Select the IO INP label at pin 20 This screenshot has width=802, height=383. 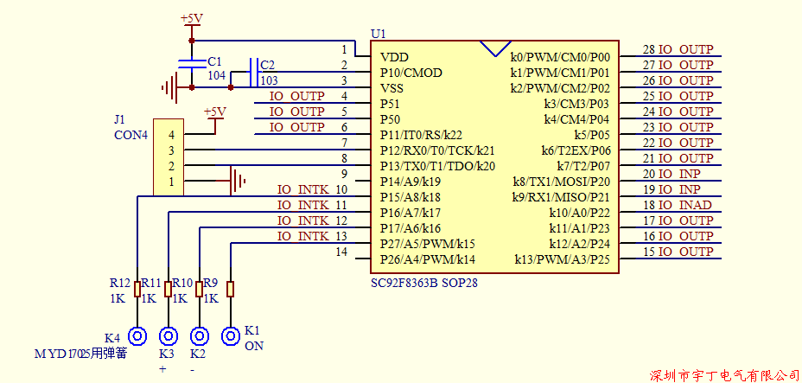click(679, 174)
